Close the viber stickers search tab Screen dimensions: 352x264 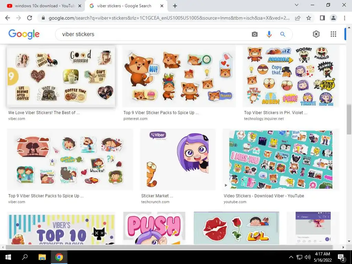point(162,6)
